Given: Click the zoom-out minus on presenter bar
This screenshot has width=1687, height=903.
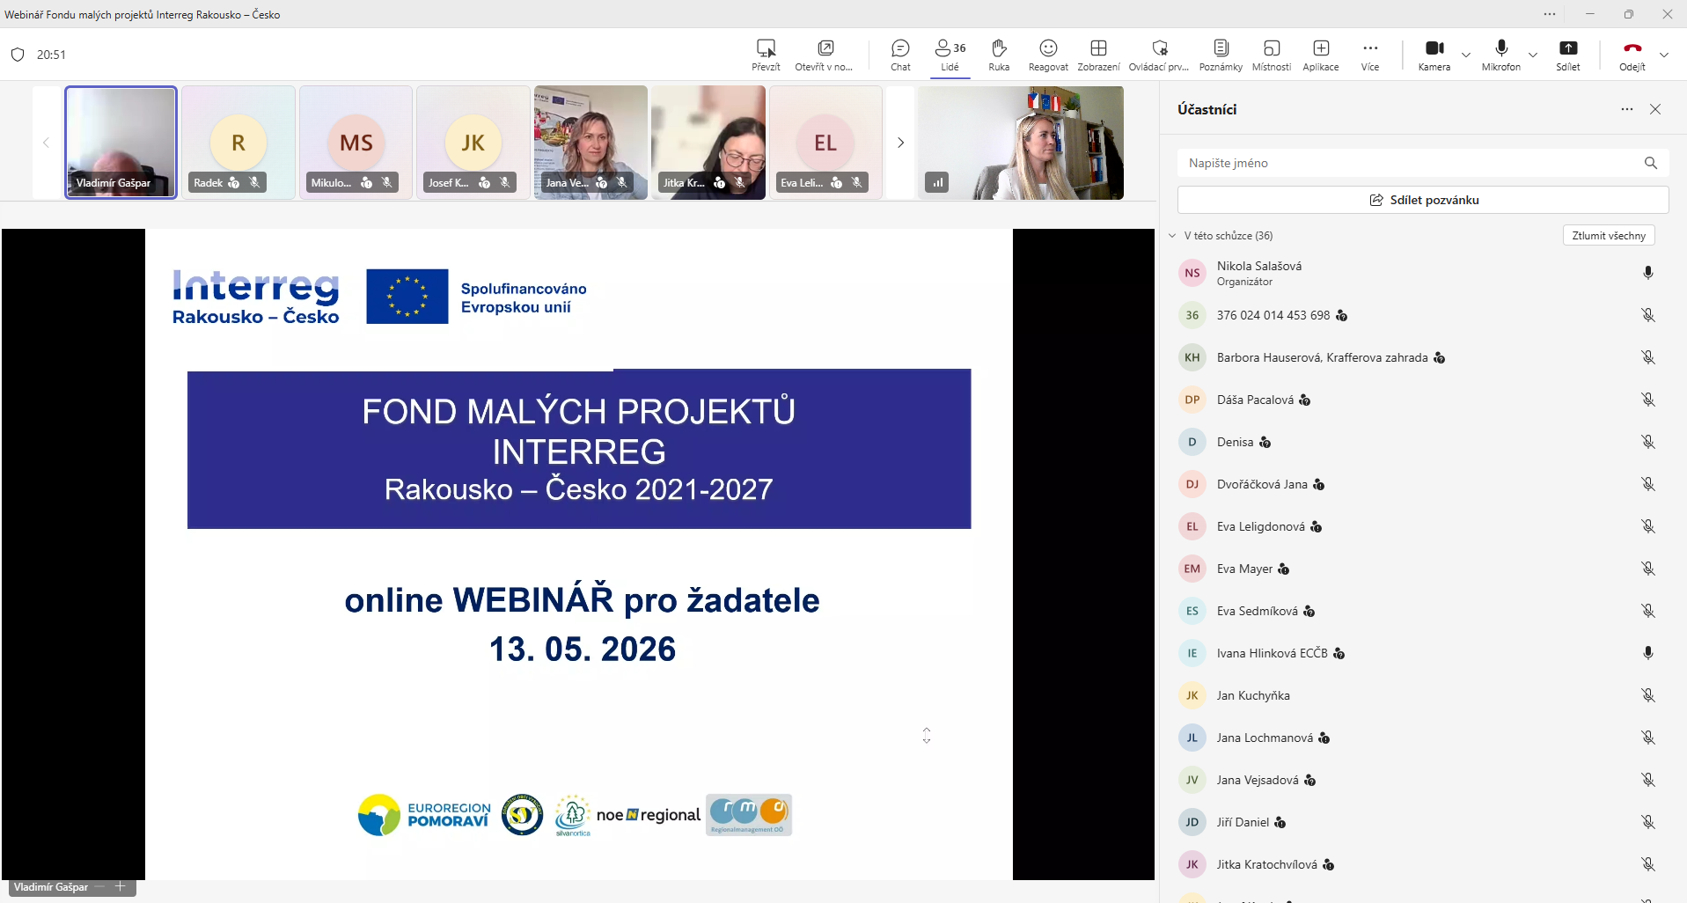Looking at the screenshot, I should tap(99, 886).
